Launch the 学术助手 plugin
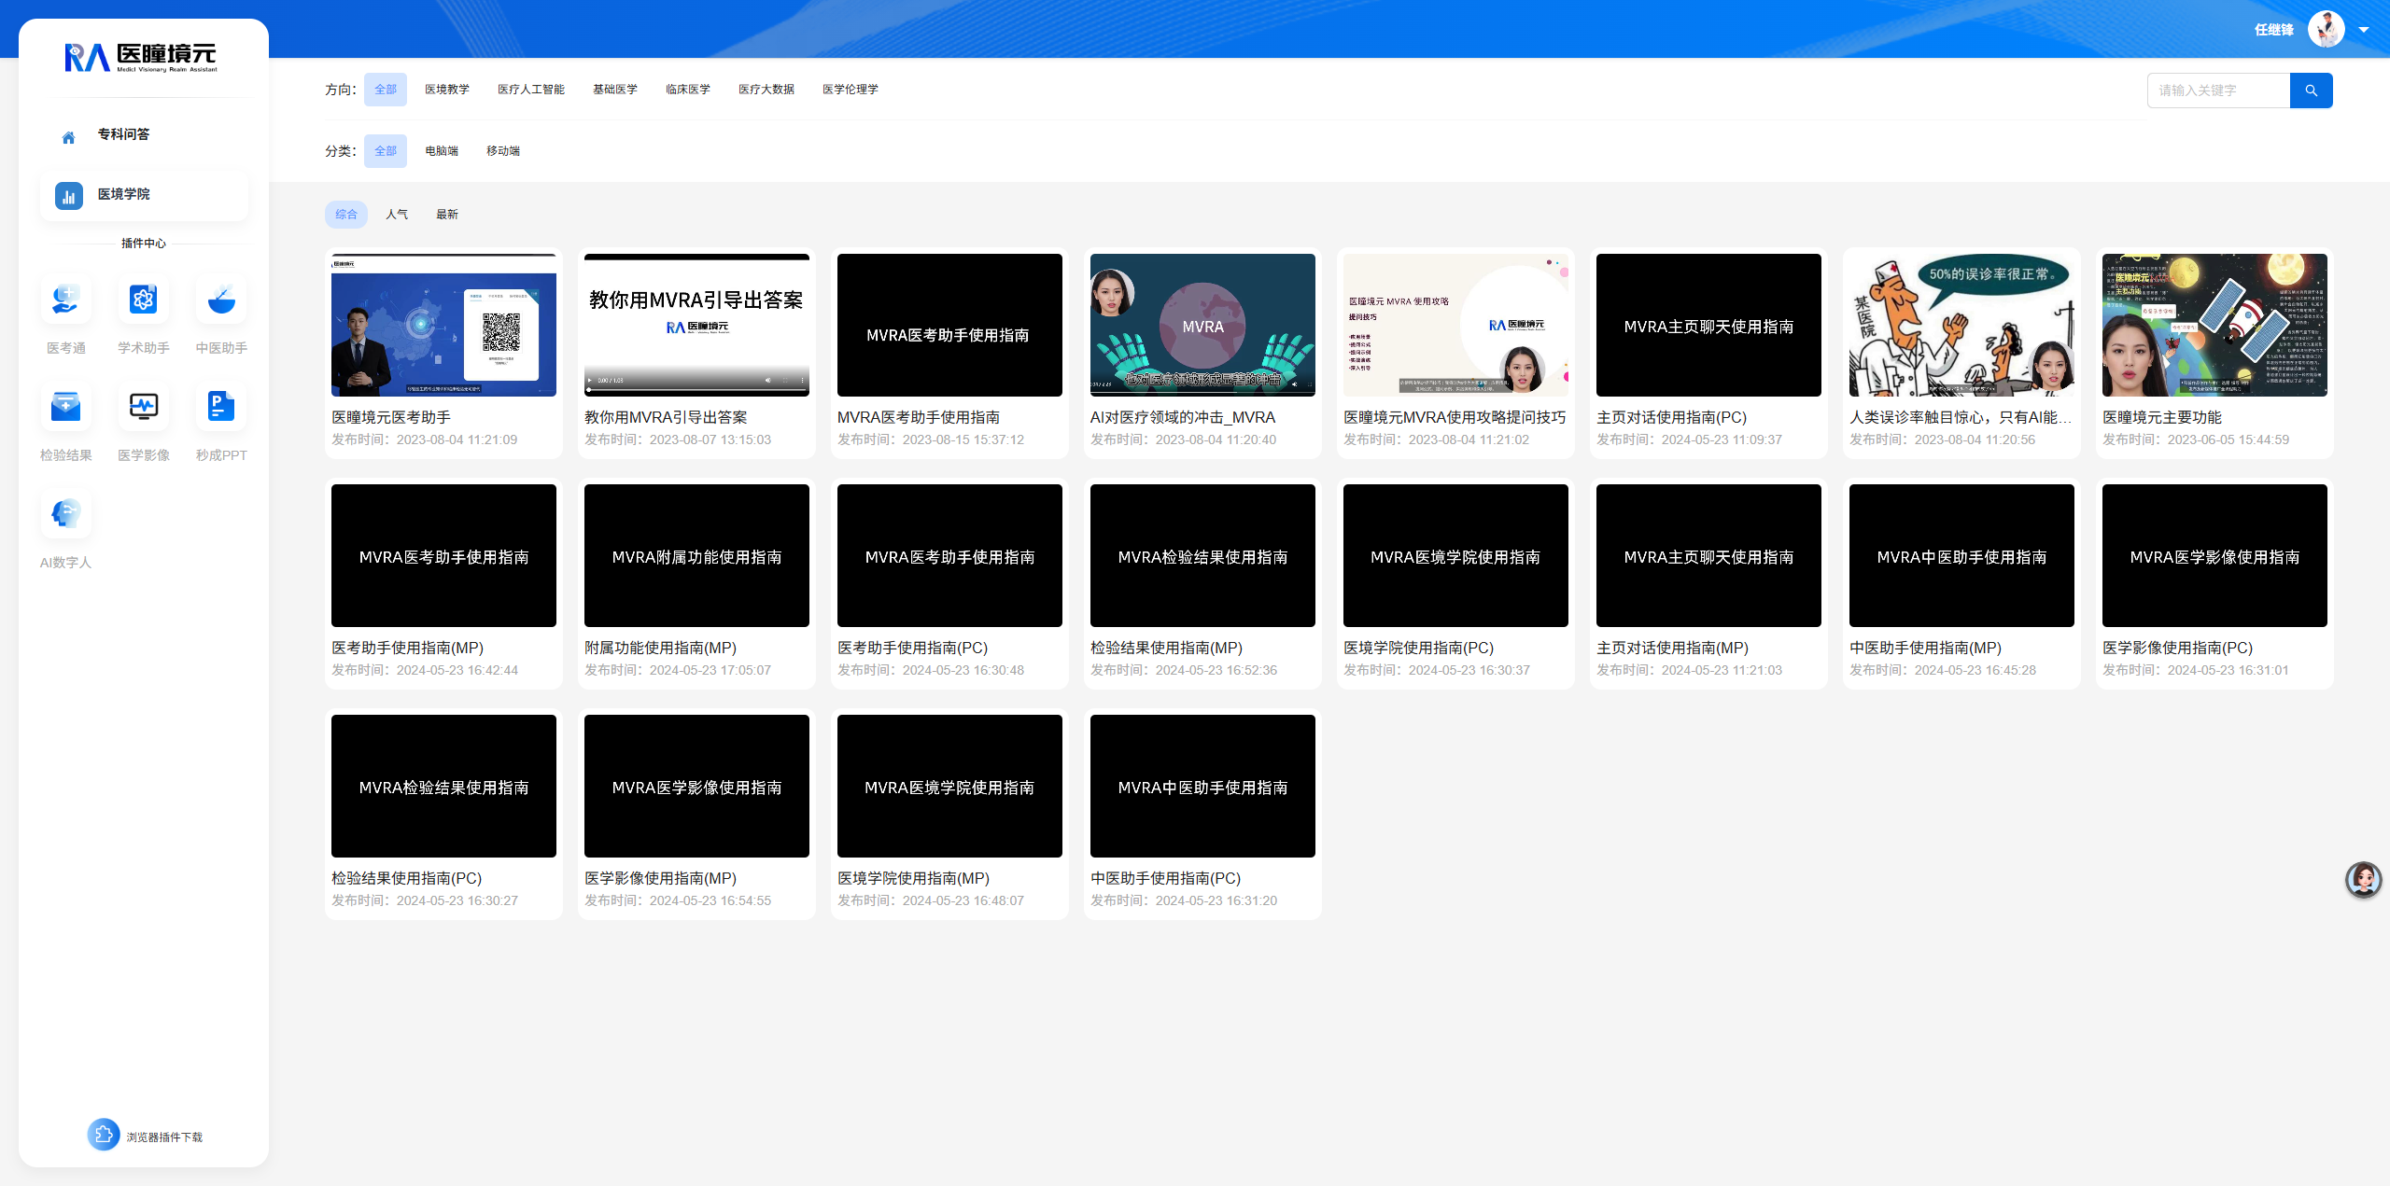 pos(143,300)
